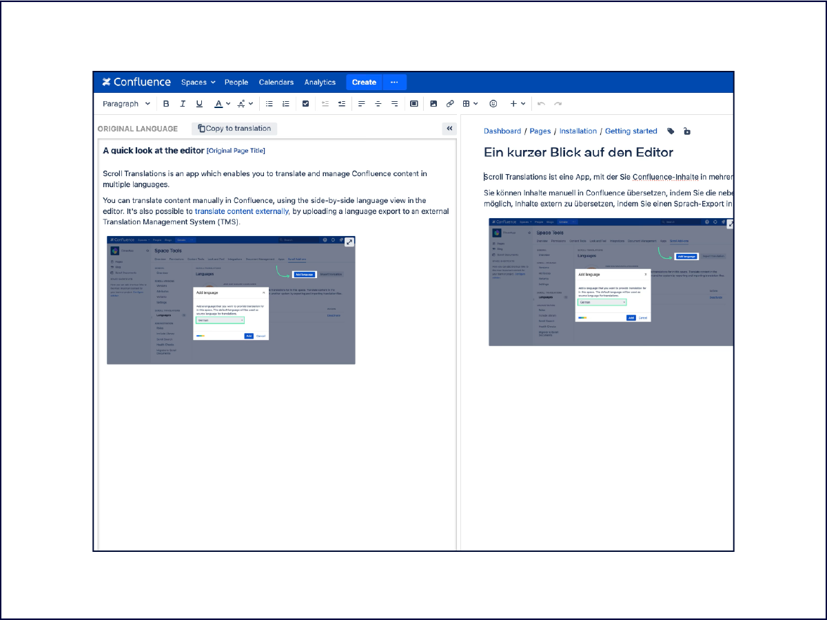This screenshot has width=827, height=620.
Task: Expand the screenshot in original language panel
Action: (x=349, y=242)
